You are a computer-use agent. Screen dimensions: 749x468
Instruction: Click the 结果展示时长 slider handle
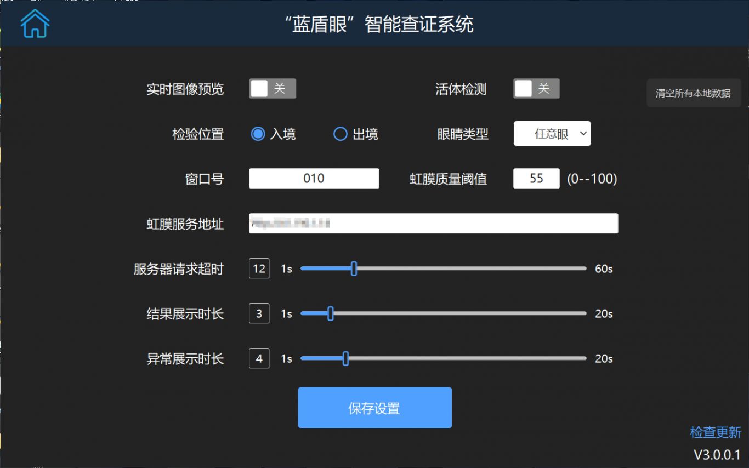(331, 313)
